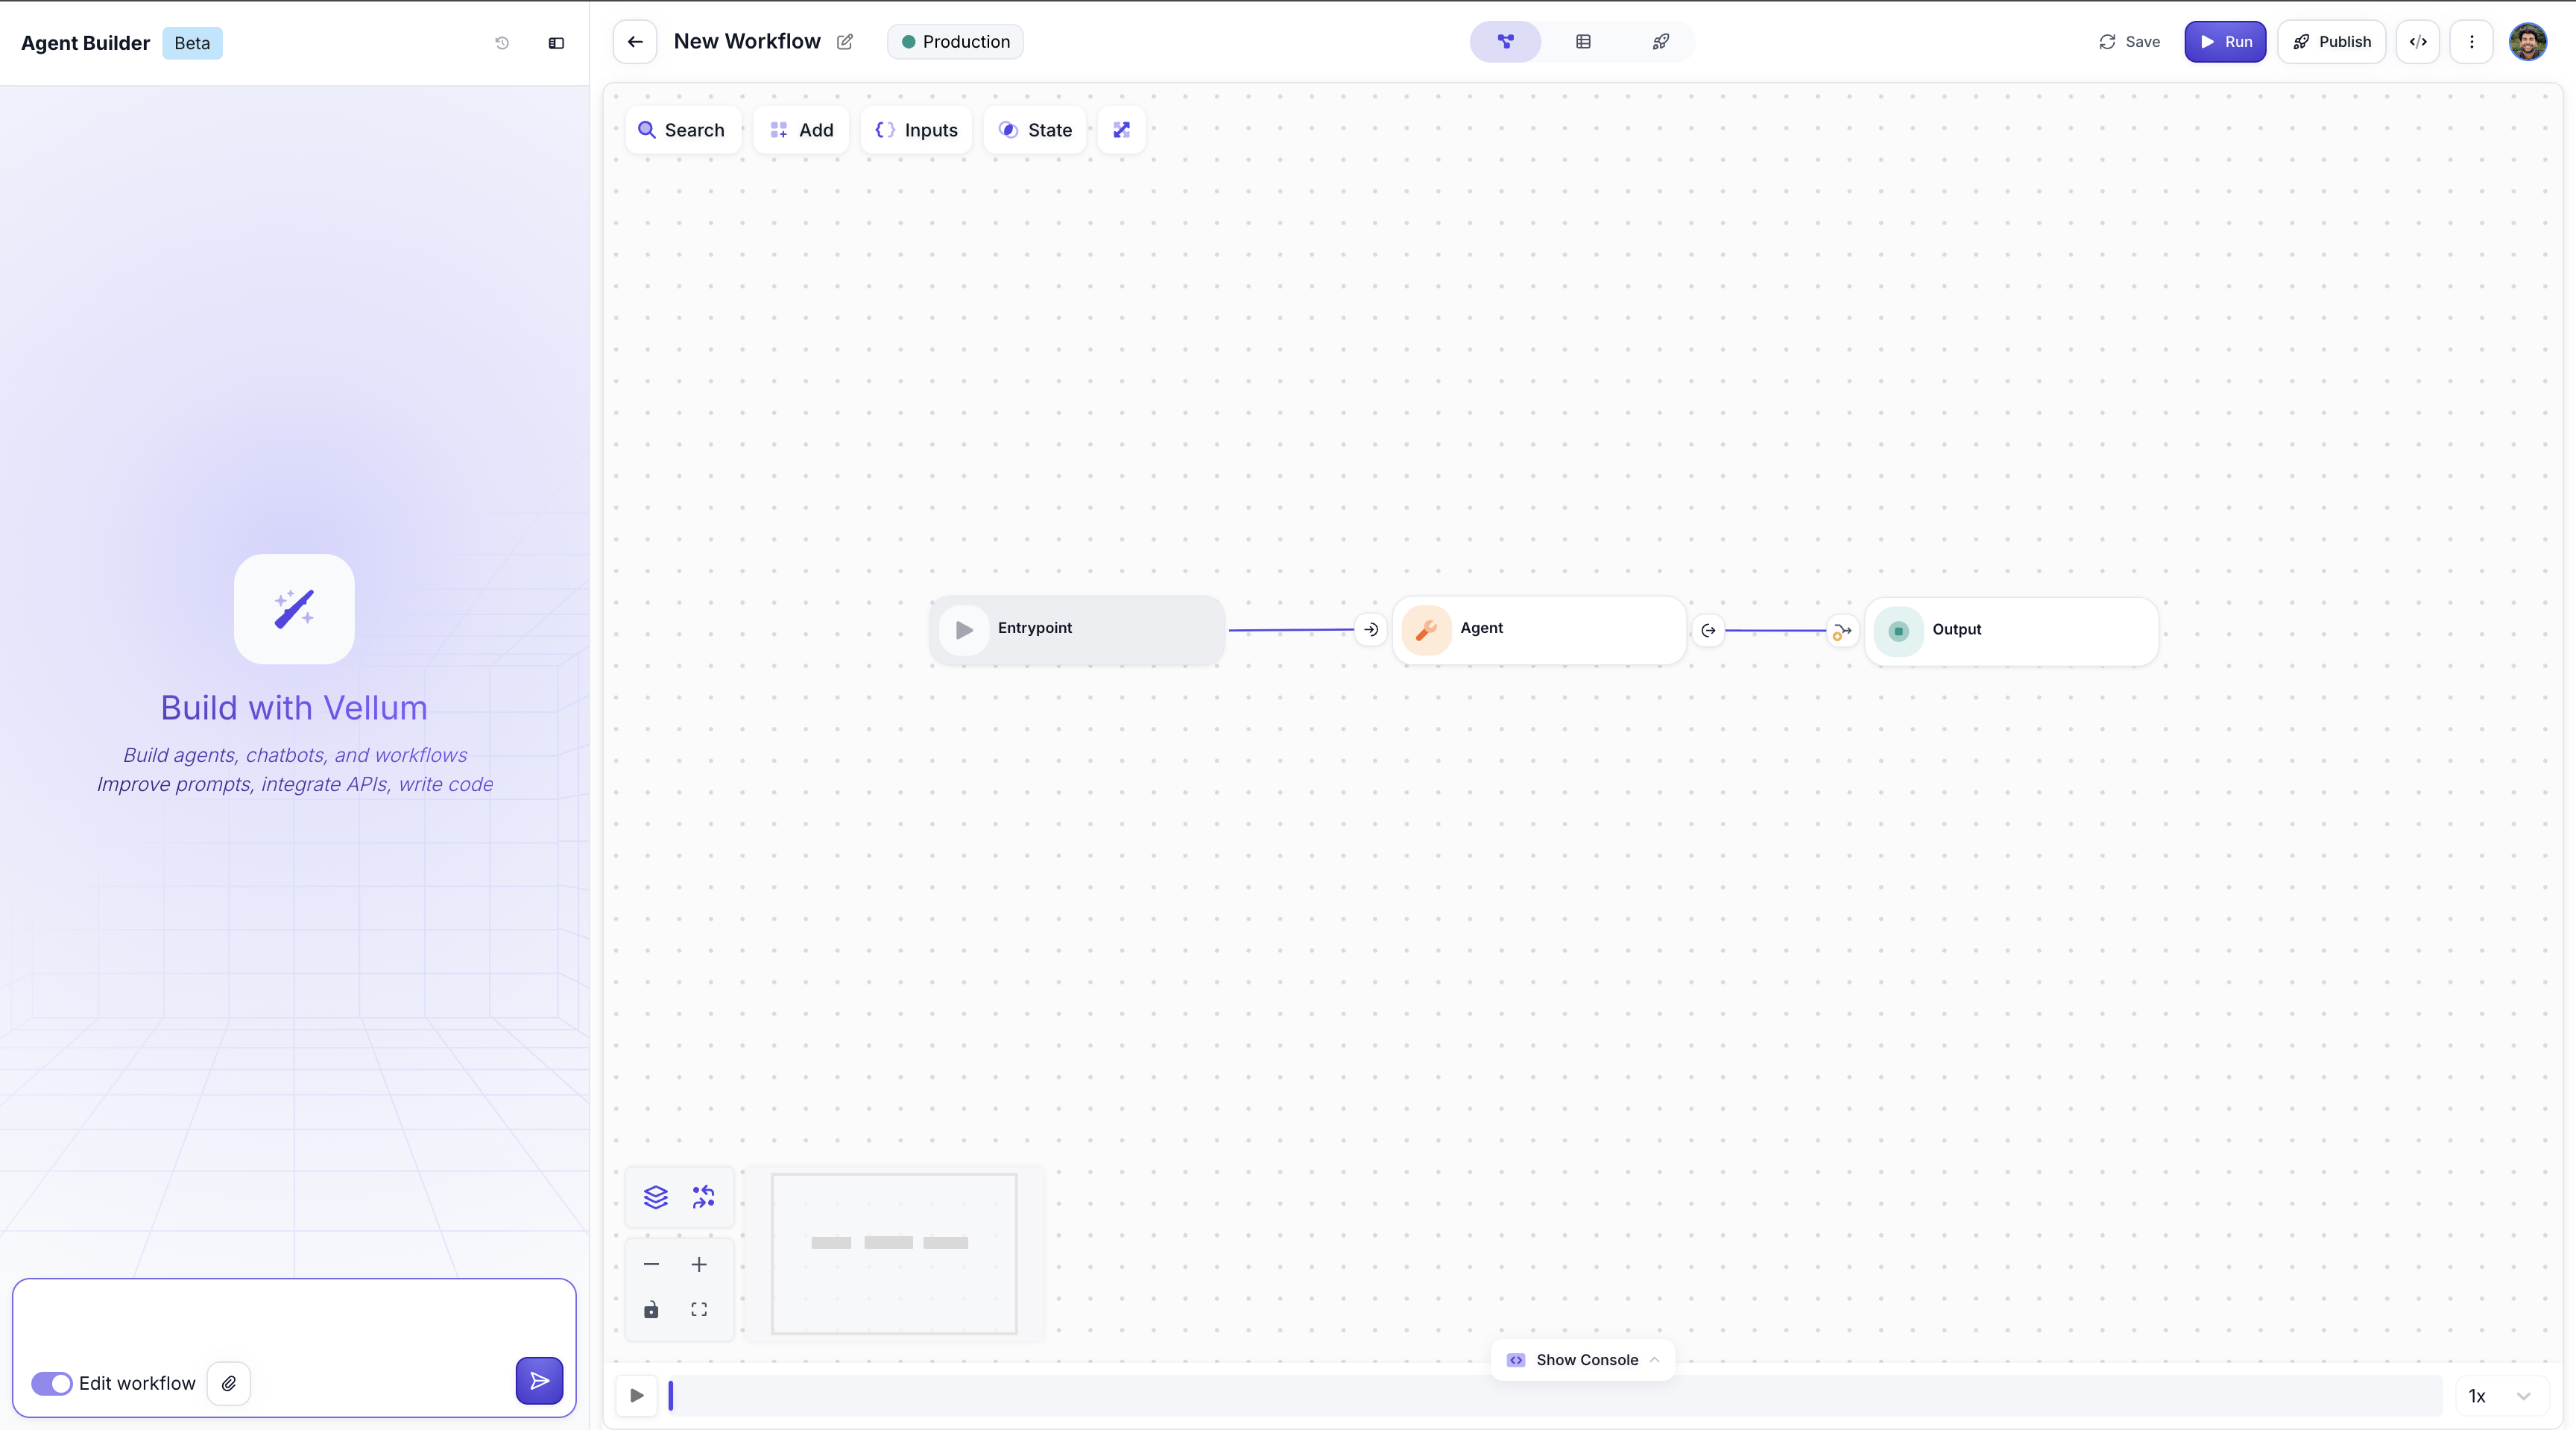This screenshot has width=2576, height=1430.
Task: Disable the Edit workflow toggle
Action: click(x=52, y=1384)
